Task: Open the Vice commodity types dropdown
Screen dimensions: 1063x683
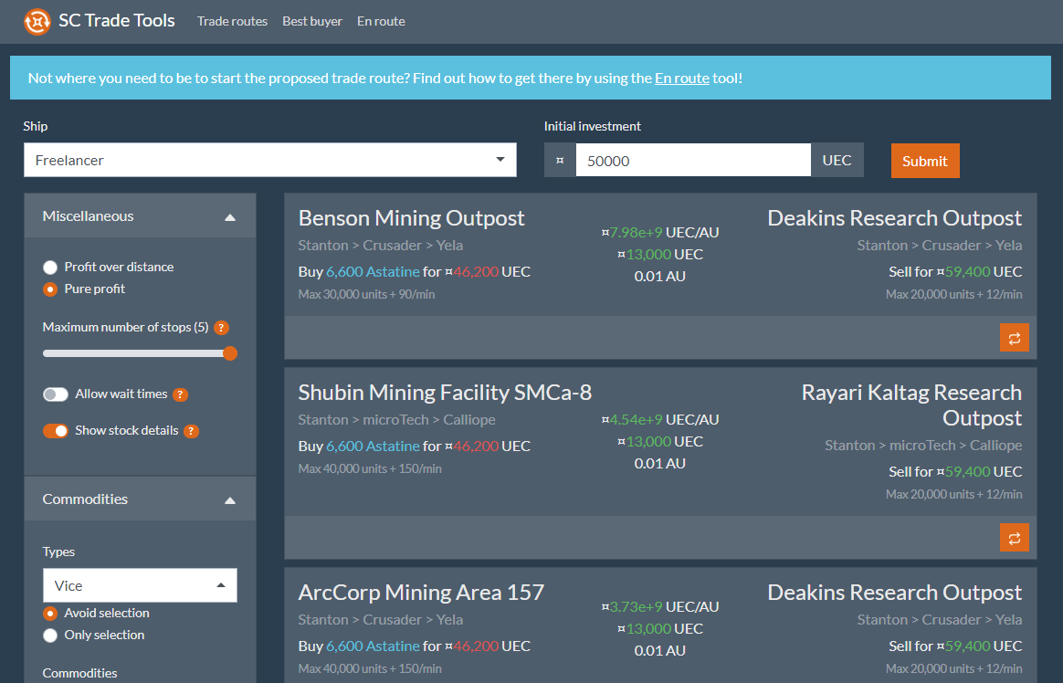Action: click(x=140, y=584)
